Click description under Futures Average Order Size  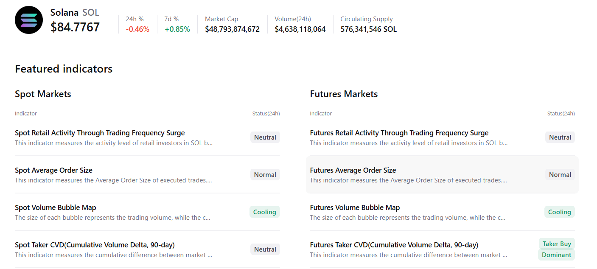pyautogui.click(x=408, y=180)
